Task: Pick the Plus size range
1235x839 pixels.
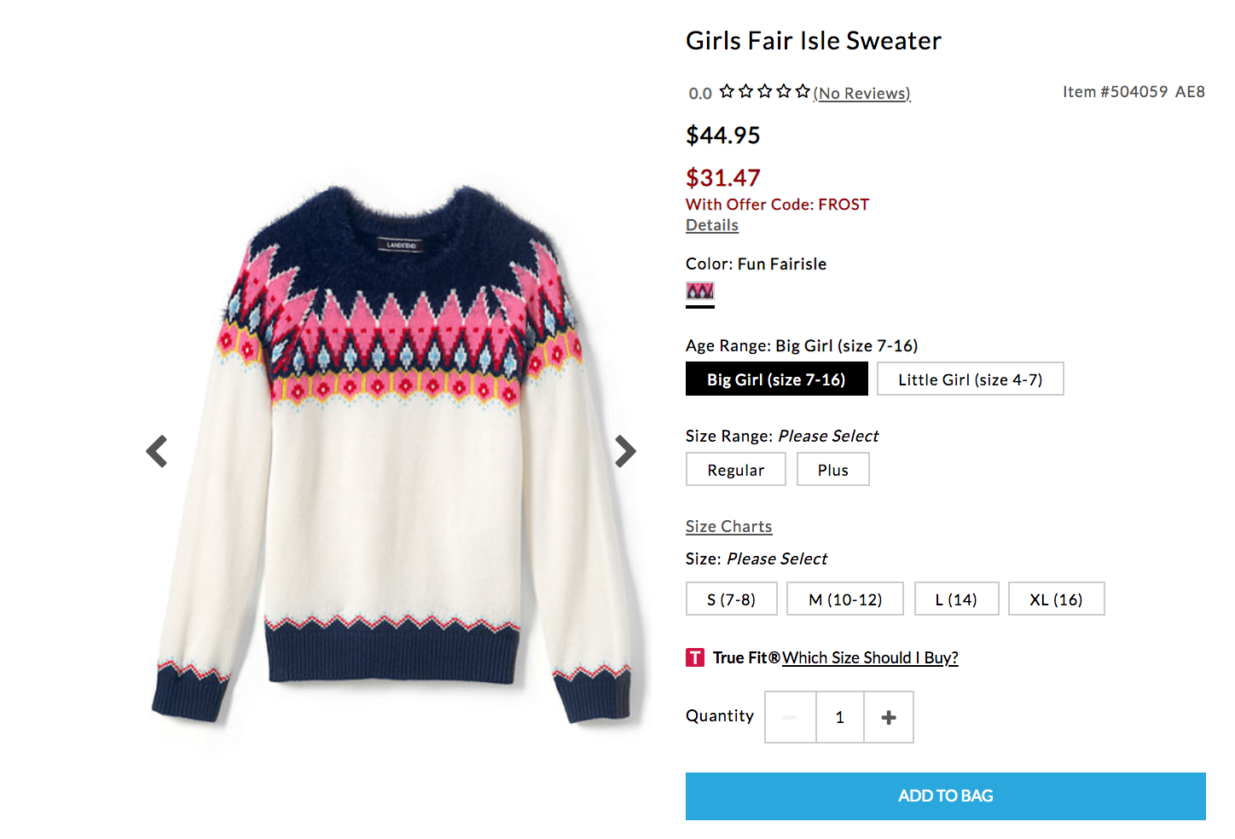Action: 832,470
